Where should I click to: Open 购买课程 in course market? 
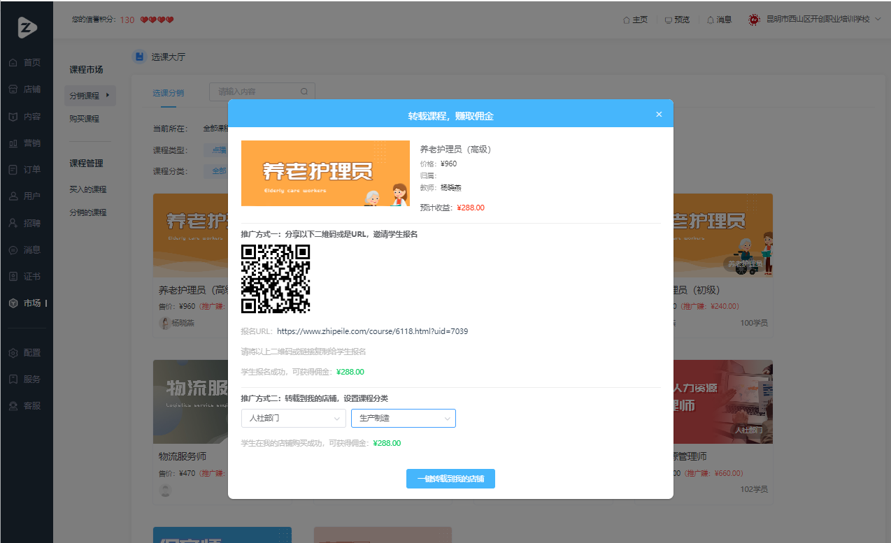85,119
